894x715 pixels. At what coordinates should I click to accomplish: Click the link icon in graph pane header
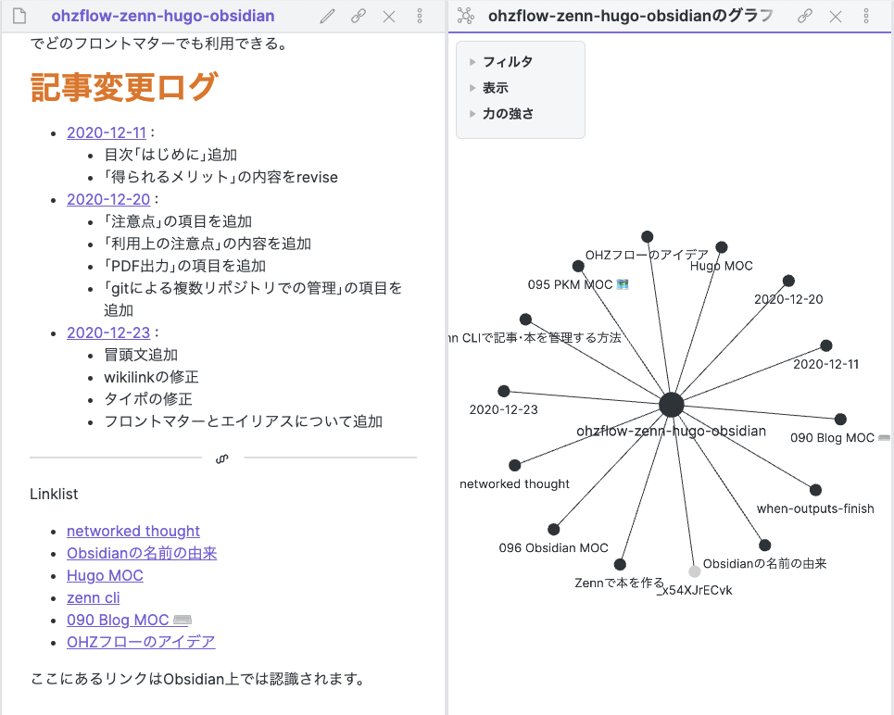[804, 16]
